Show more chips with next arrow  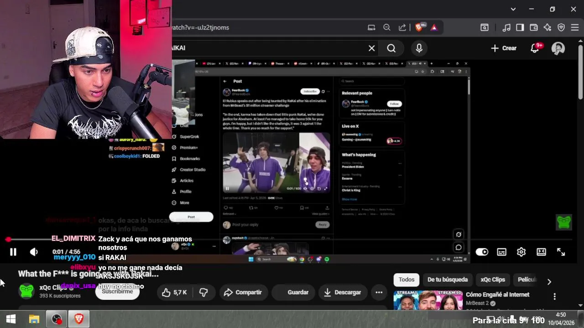click(x=549, y=282)
